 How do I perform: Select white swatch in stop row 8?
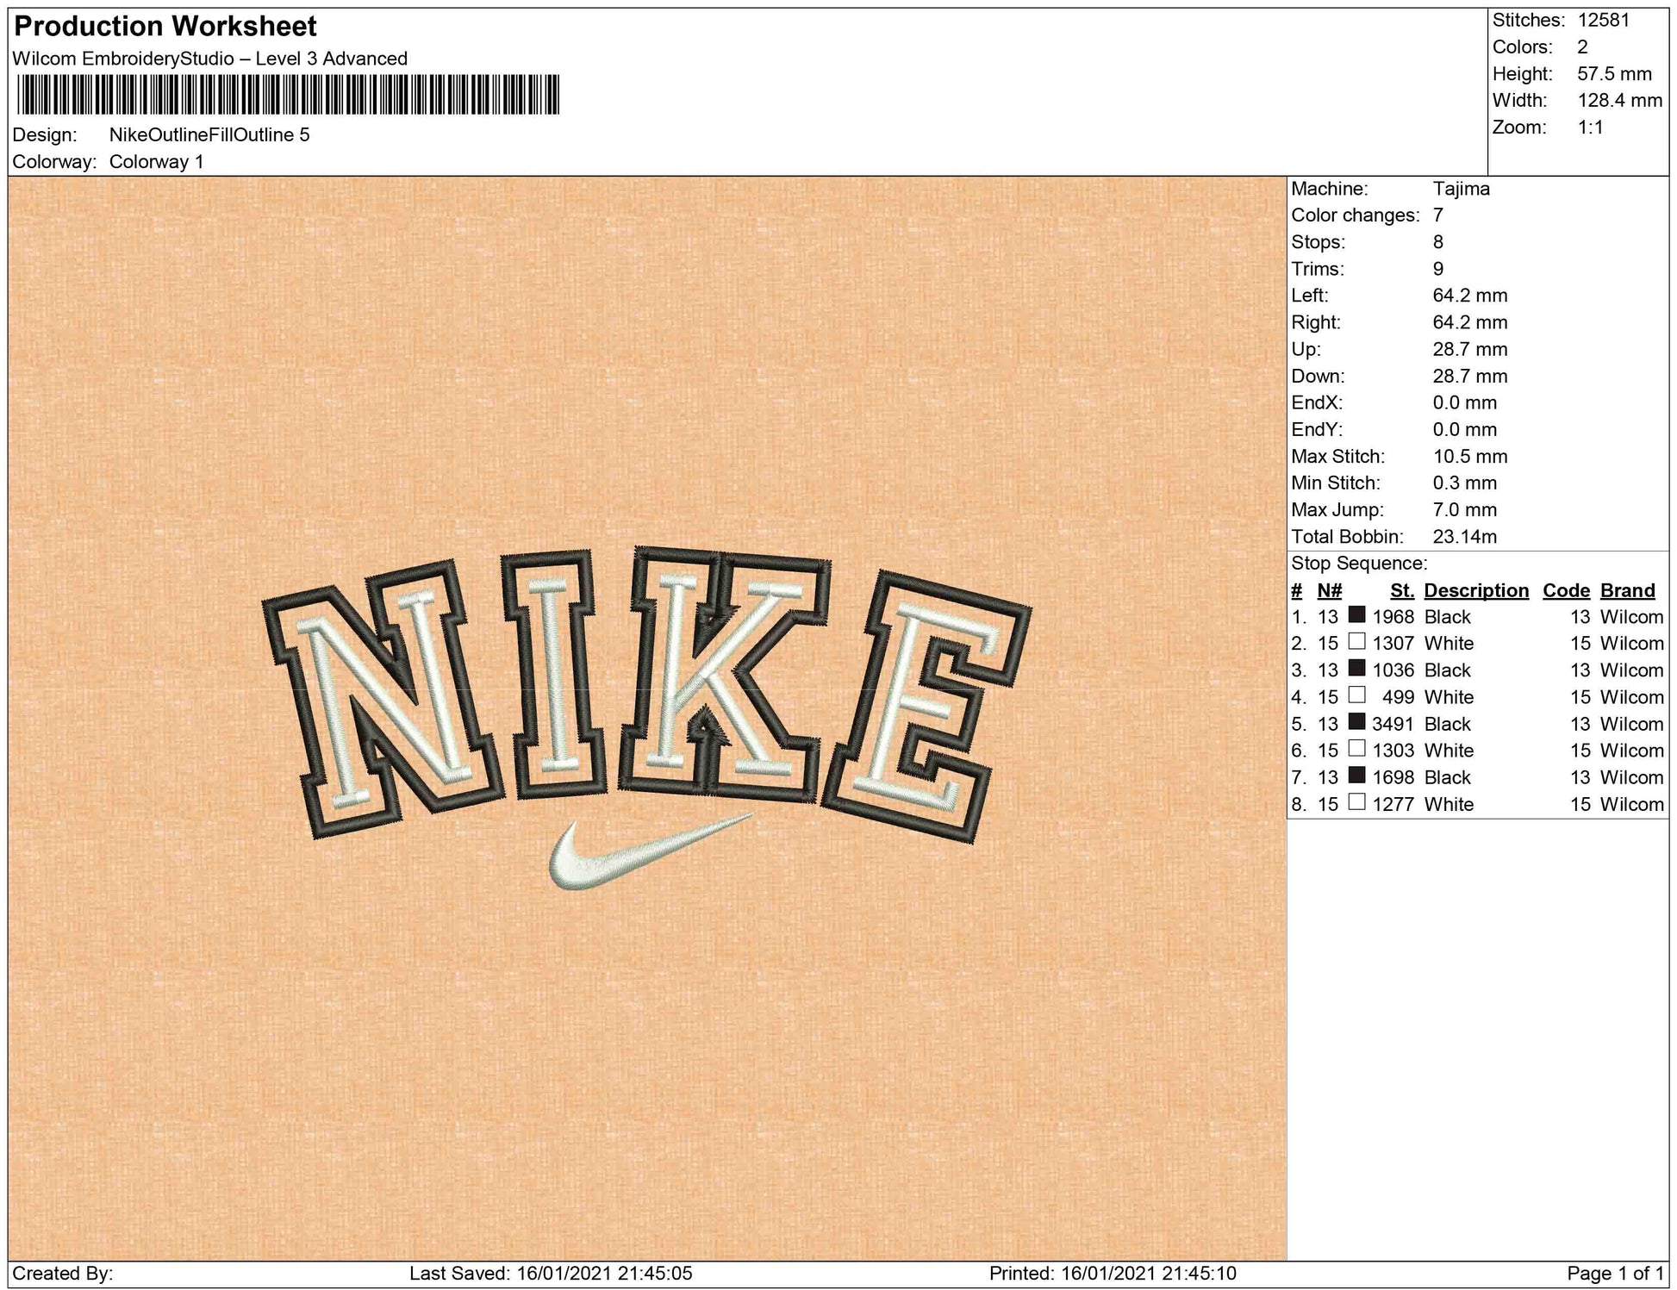[x=1356, y=802]
